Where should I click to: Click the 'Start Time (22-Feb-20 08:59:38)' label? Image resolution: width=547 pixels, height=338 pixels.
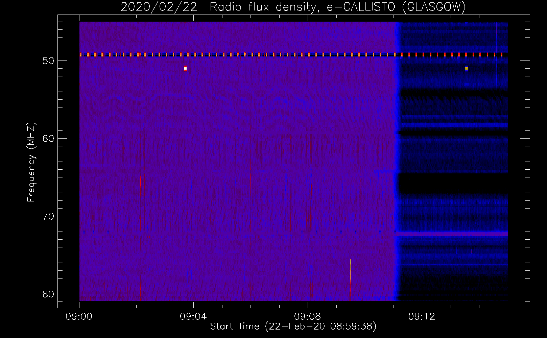293,327
